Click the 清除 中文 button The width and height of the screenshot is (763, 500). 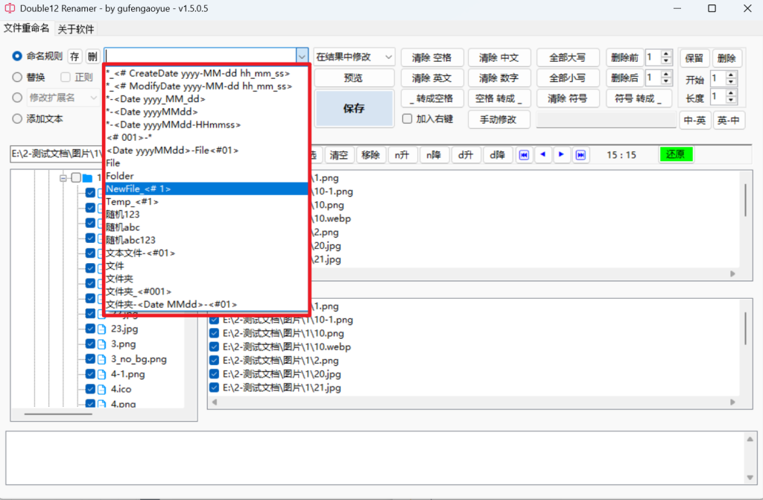click(498, 57)
